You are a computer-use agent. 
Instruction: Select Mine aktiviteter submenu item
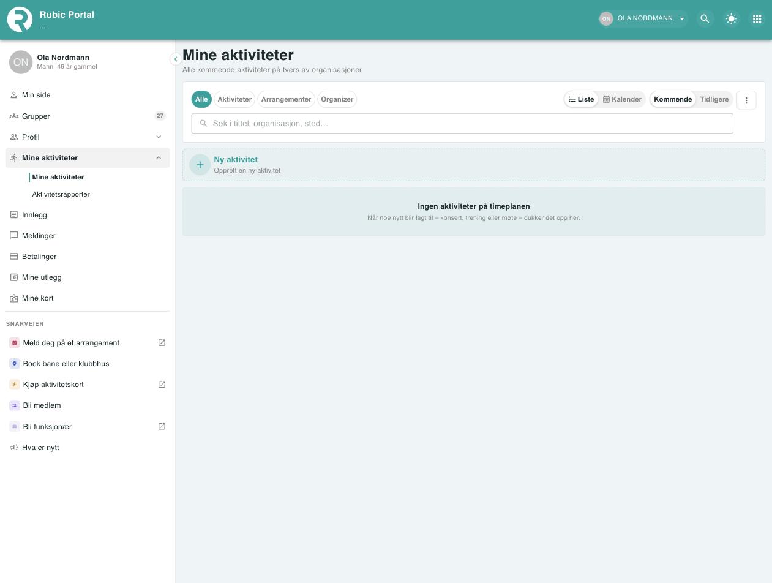click(58, 177)
